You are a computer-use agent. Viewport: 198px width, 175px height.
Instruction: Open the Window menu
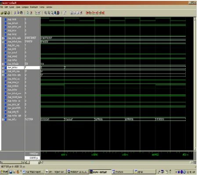[49, 7]
